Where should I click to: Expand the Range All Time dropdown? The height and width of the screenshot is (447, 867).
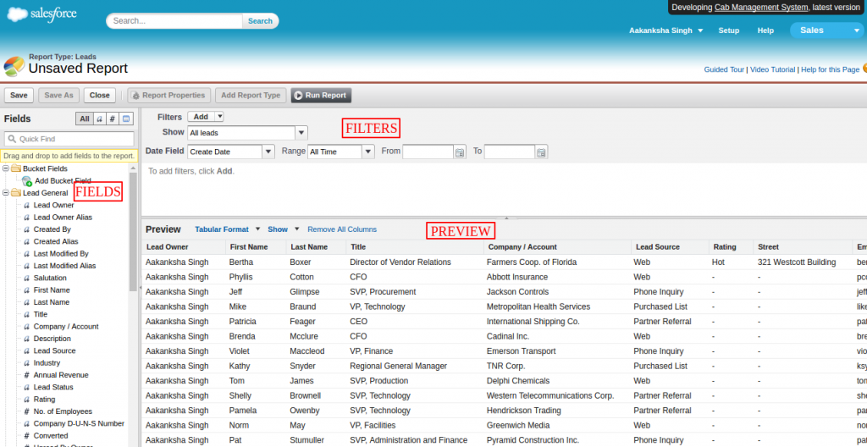(368, 152)
